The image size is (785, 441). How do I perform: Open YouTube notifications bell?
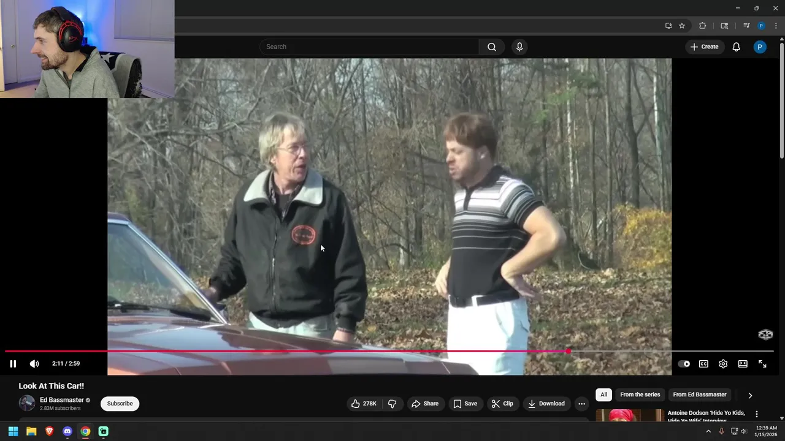736,47
